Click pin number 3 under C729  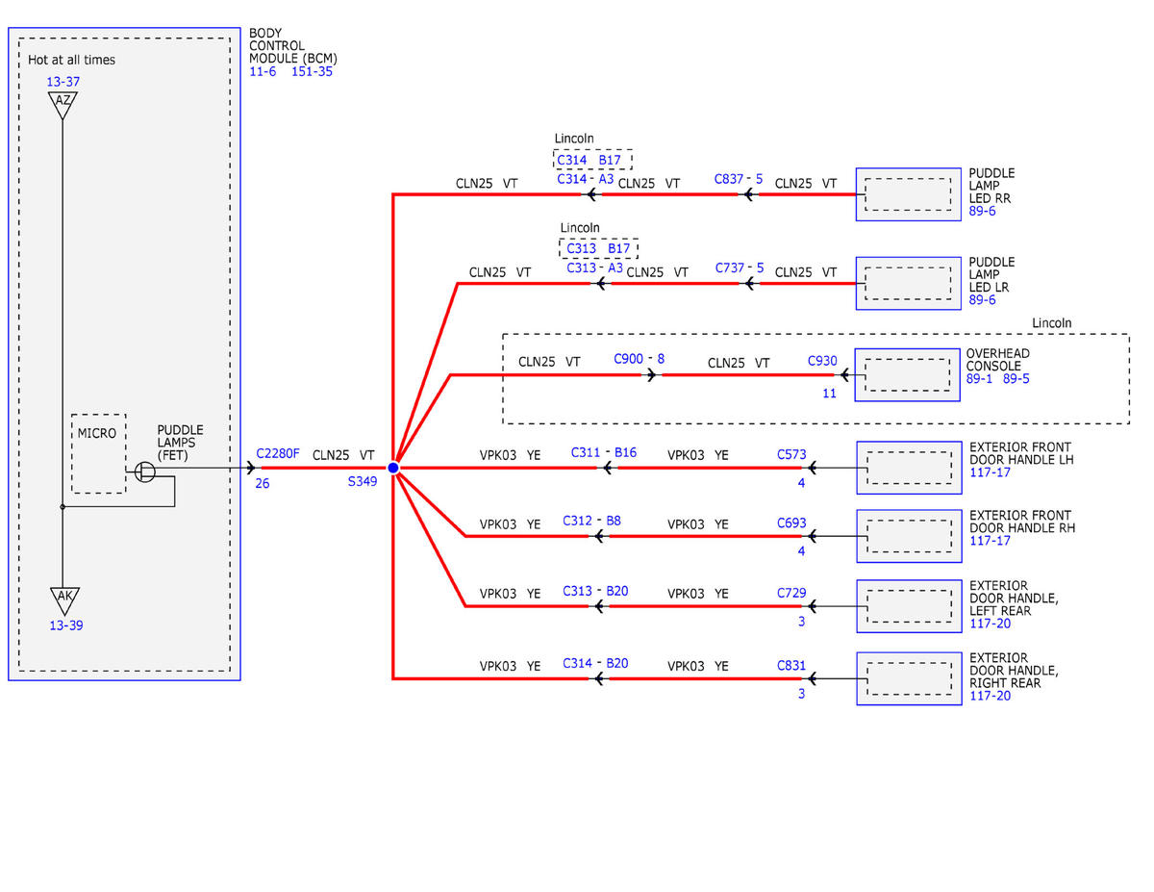(801, 622)
